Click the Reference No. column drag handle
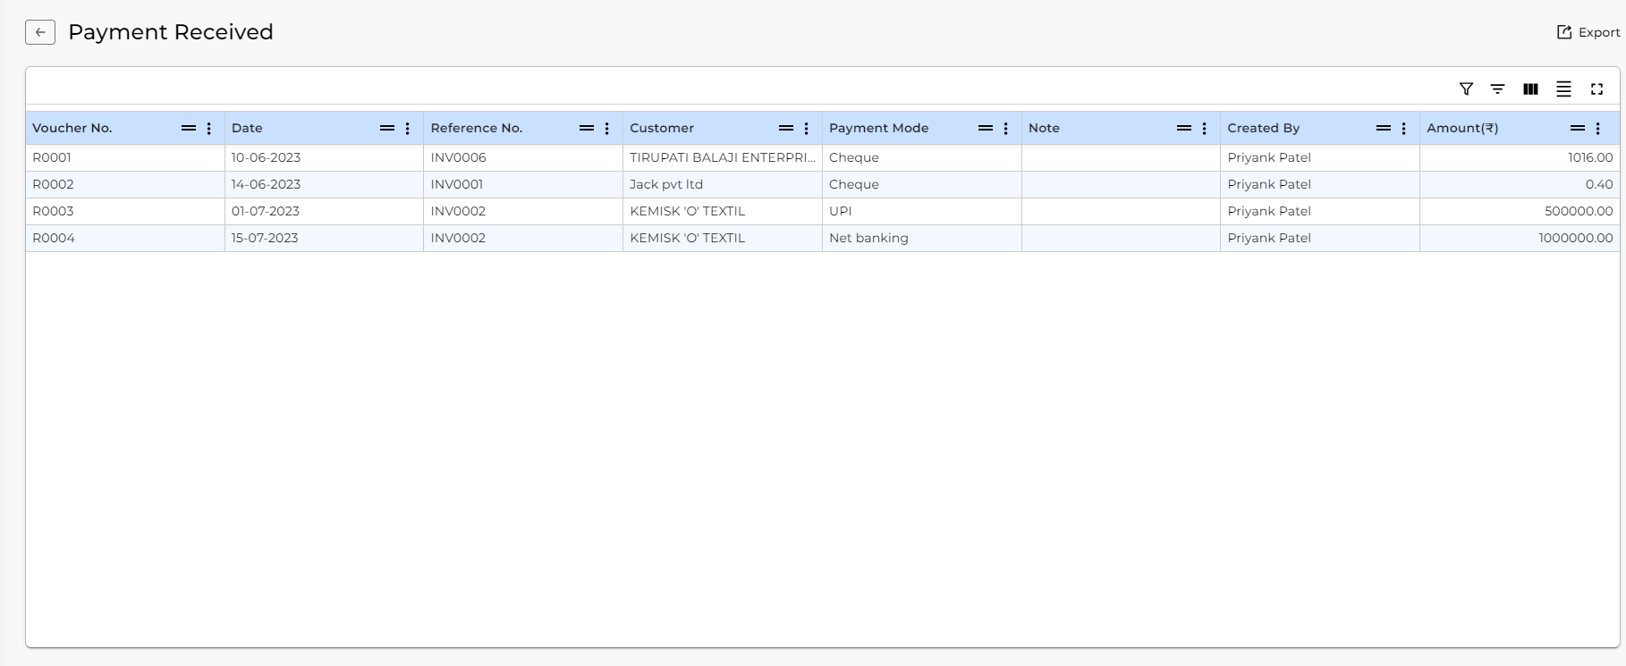The height and width of the screenshot is (666, 1626). [587, 128]
